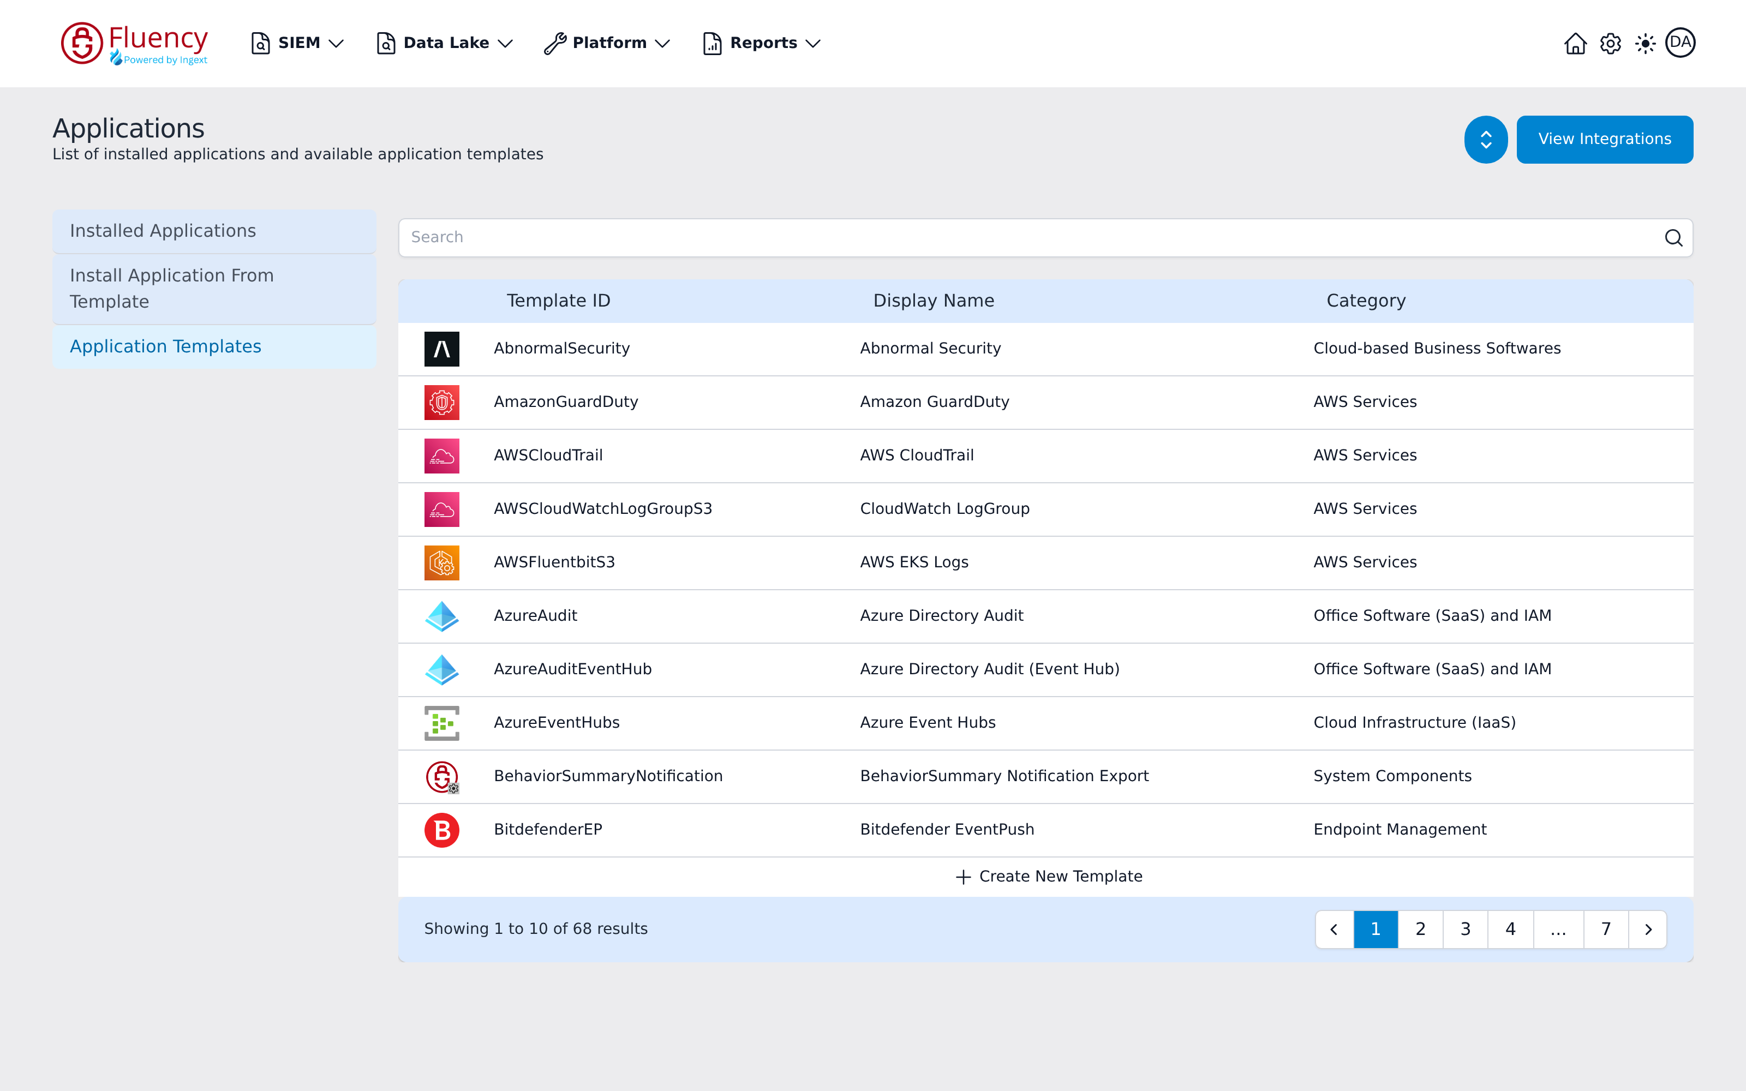Click the next page arrow
The height and width of the screenshot is (1091, 1746).
1648,930
